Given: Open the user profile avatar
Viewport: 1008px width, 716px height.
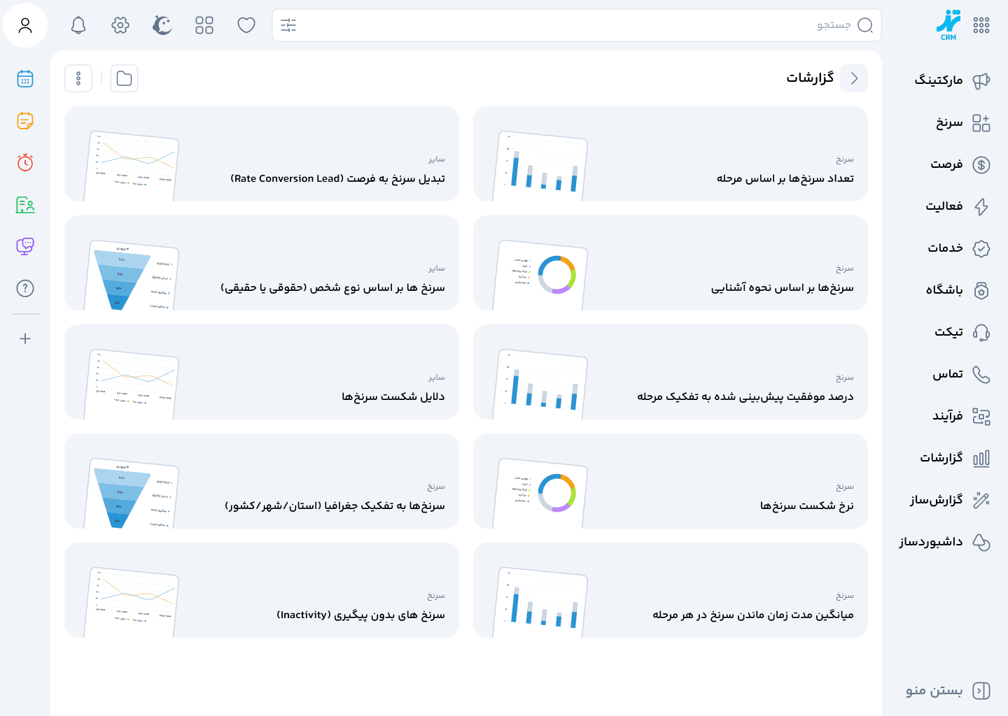Looking at the screenshot, I should (x=25, y=25).
